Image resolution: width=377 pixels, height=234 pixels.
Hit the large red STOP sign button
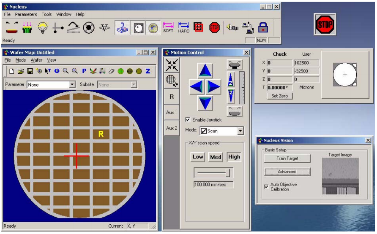pos(325,24)
